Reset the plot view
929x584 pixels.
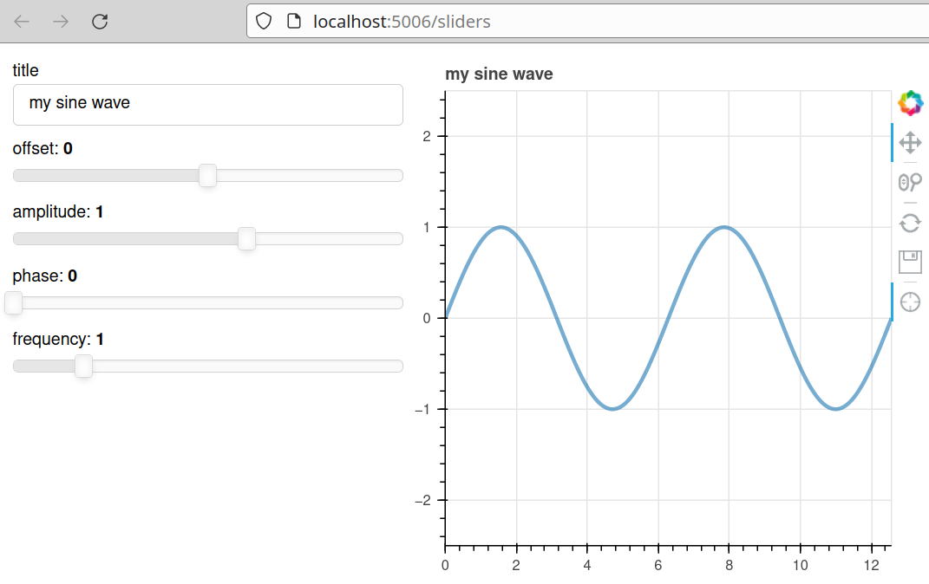click(910, 223)
